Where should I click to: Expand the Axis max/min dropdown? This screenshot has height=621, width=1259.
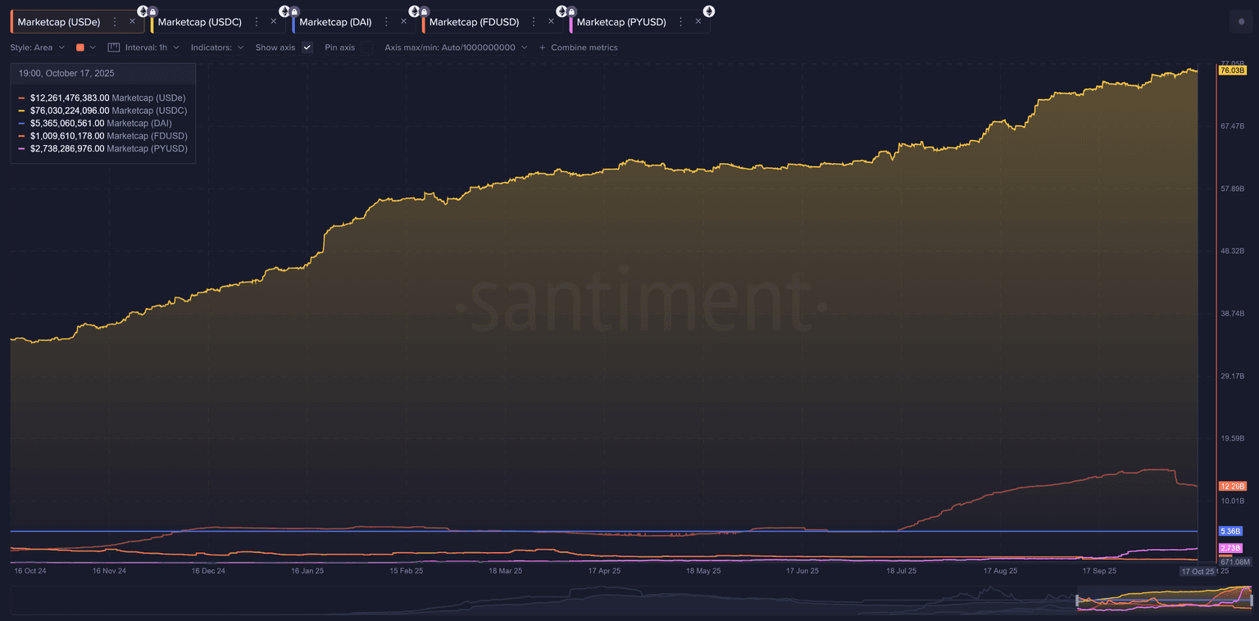456,48
